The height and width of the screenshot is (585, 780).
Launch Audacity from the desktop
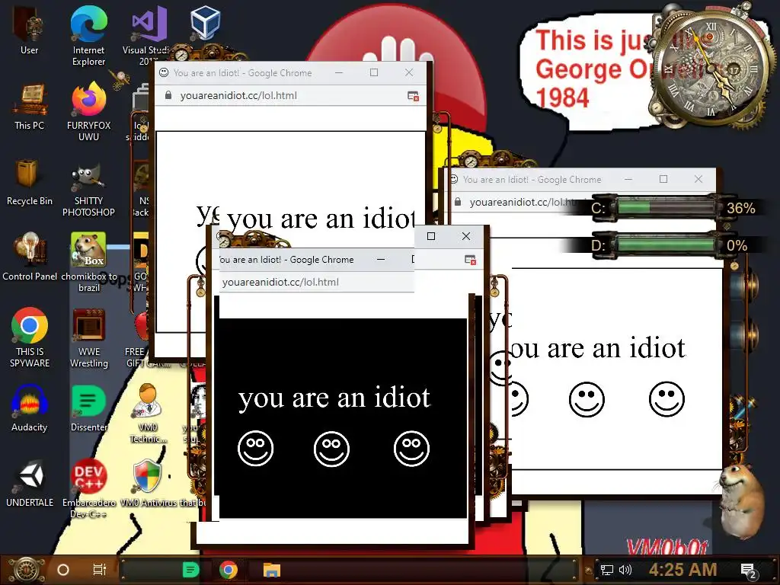click(30, 408)
